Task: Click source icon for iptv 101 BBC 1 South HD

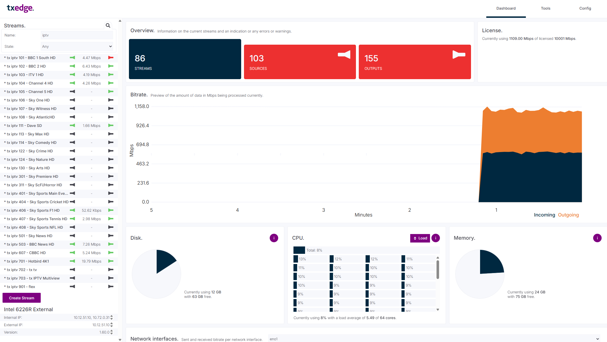Action: (72, 58)
